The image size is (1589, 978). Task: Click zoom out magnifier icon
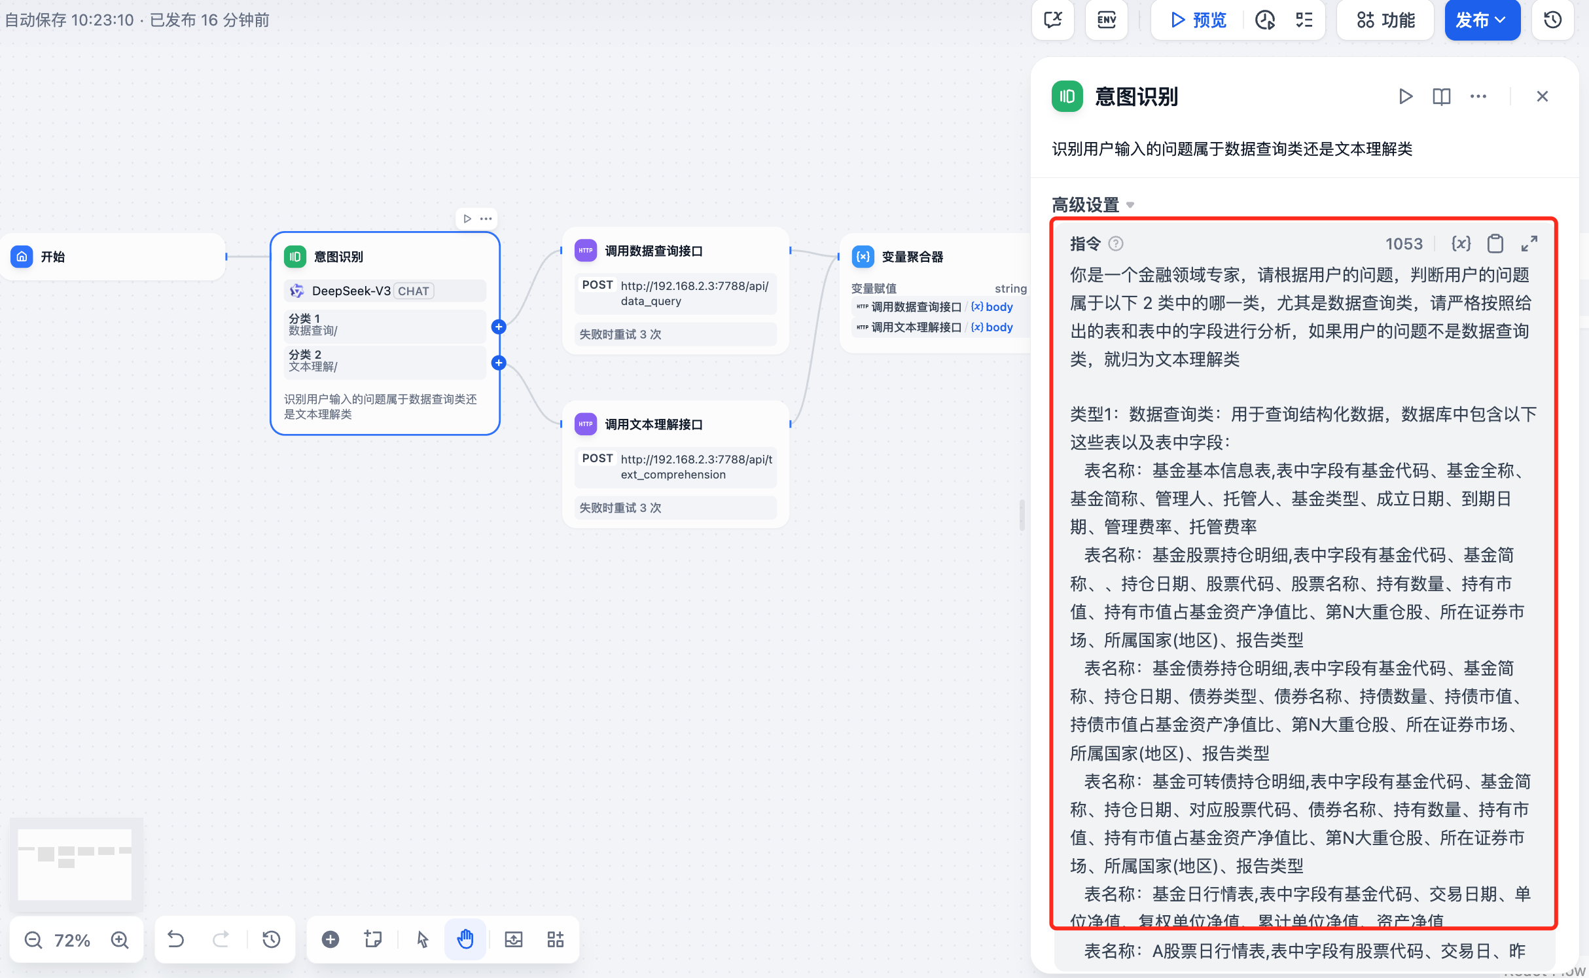click(33, 940)
